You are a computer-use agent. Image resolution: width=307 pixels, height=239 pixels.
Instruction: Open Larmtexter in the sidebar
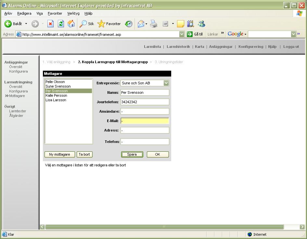(x=18, y=111)
